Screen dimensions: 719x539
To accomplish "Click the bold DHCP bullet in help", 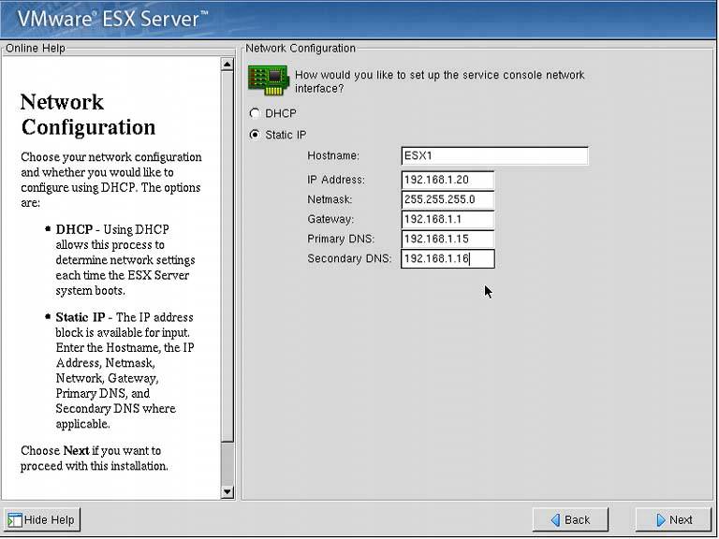I will click(x=74, y=229).
